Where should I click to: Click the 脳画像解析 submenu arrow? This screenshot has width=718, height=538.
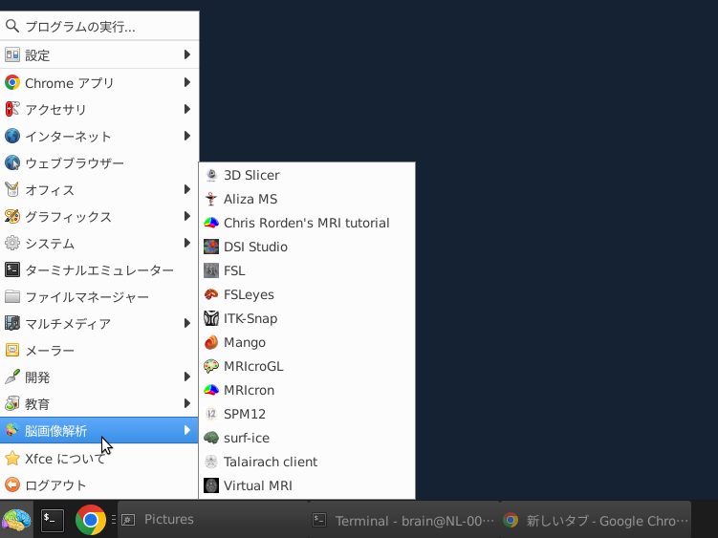tap(186, 430)
